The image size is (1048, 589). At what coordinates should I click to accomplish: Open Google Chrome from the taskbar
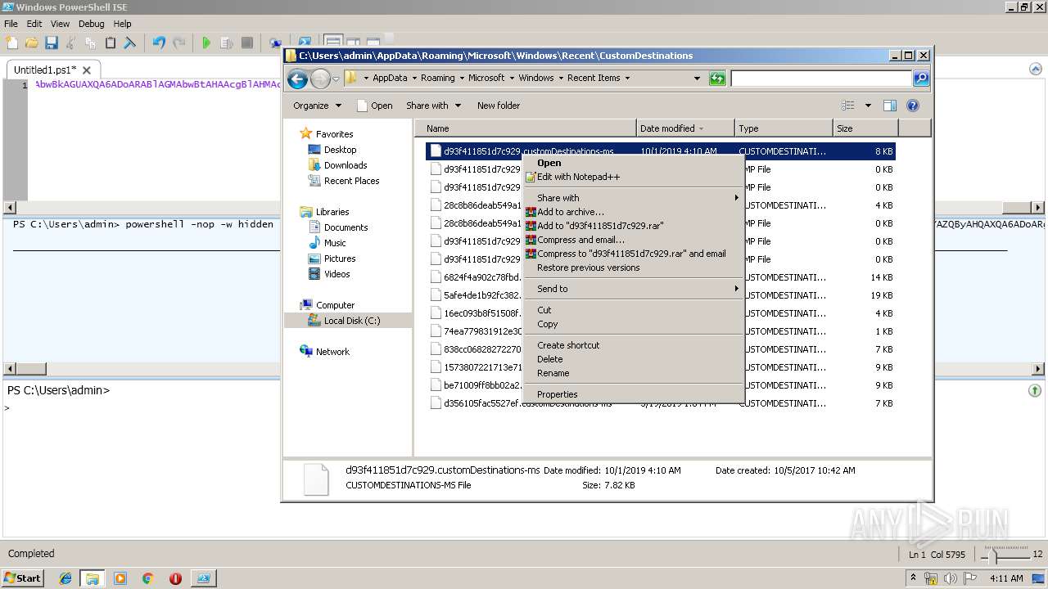(x=148, y=578)
